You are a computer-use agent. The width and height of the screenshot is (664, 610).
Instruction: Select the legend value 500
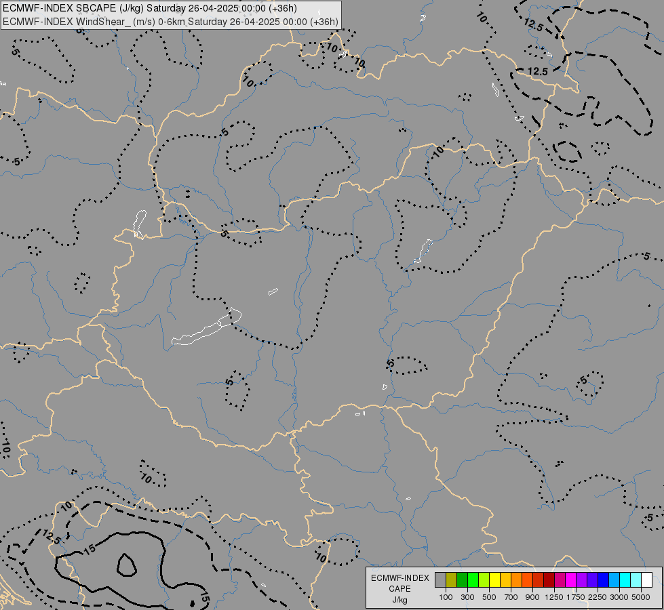click(489, 597)
